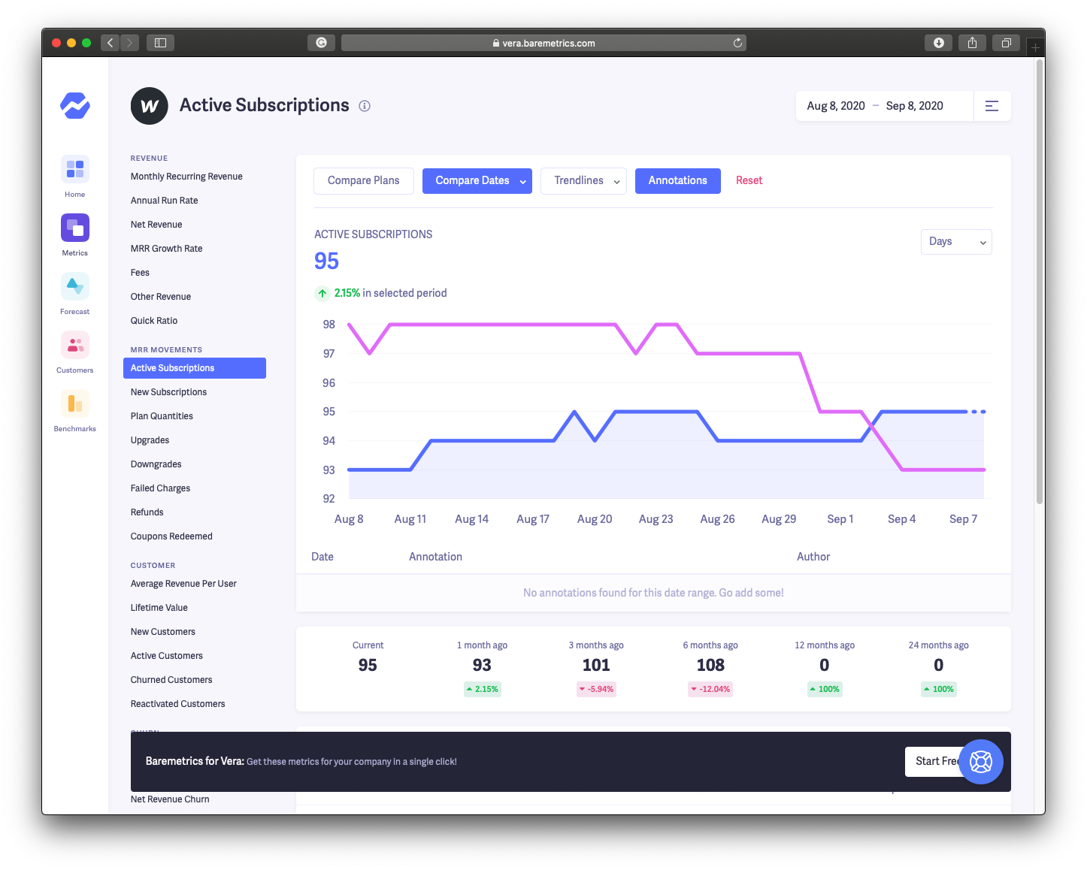Click the Aug 20 chart axis label
Image resolution: width=1087 pixels, height=870 pixels.
[x=595, y=519]
